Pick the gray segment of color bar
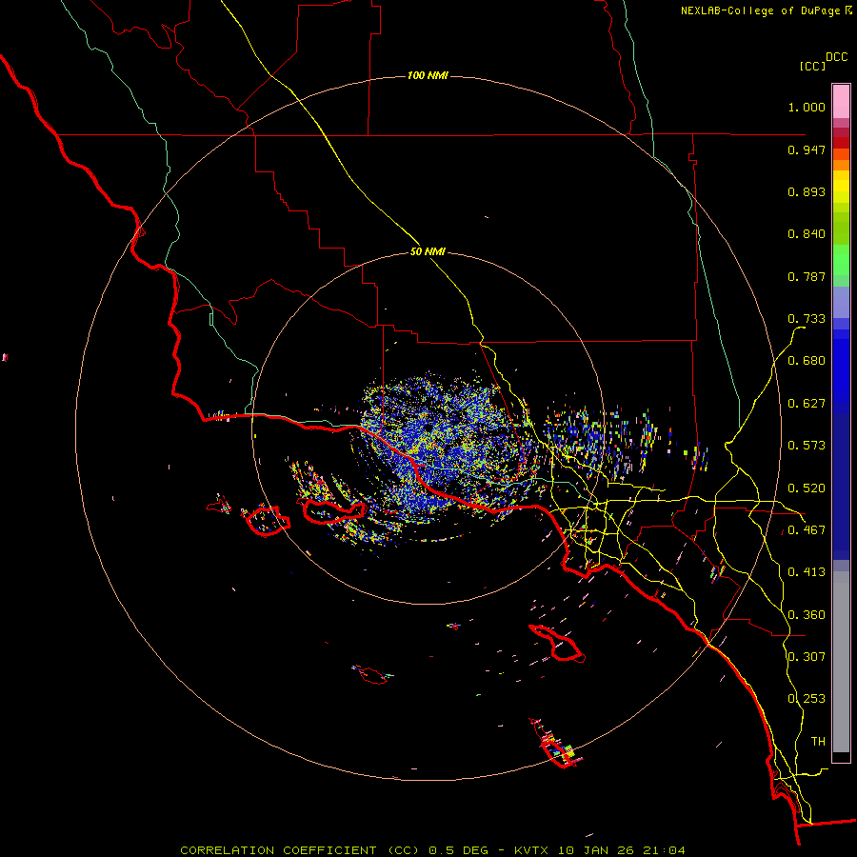Viewport: 857px width, 857px height. [841, 662]
